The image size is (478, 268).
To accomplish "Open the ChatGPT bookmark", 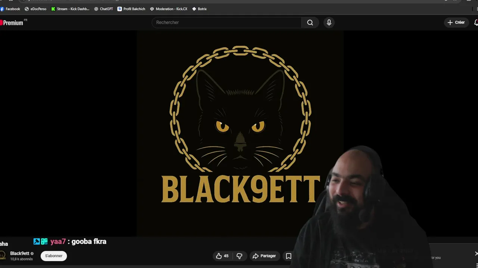I will (x=103, y=9).
